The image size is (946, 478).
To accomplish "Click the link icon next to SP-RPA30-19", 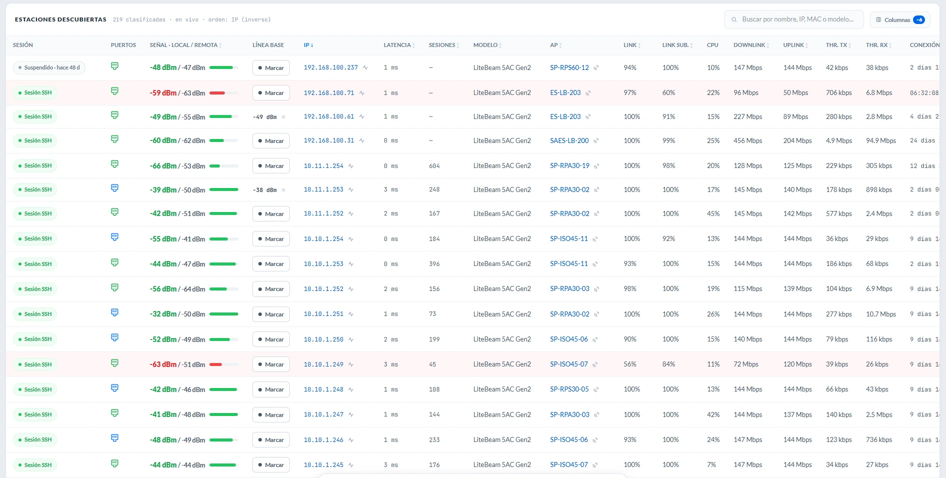I will click(597, 166).
